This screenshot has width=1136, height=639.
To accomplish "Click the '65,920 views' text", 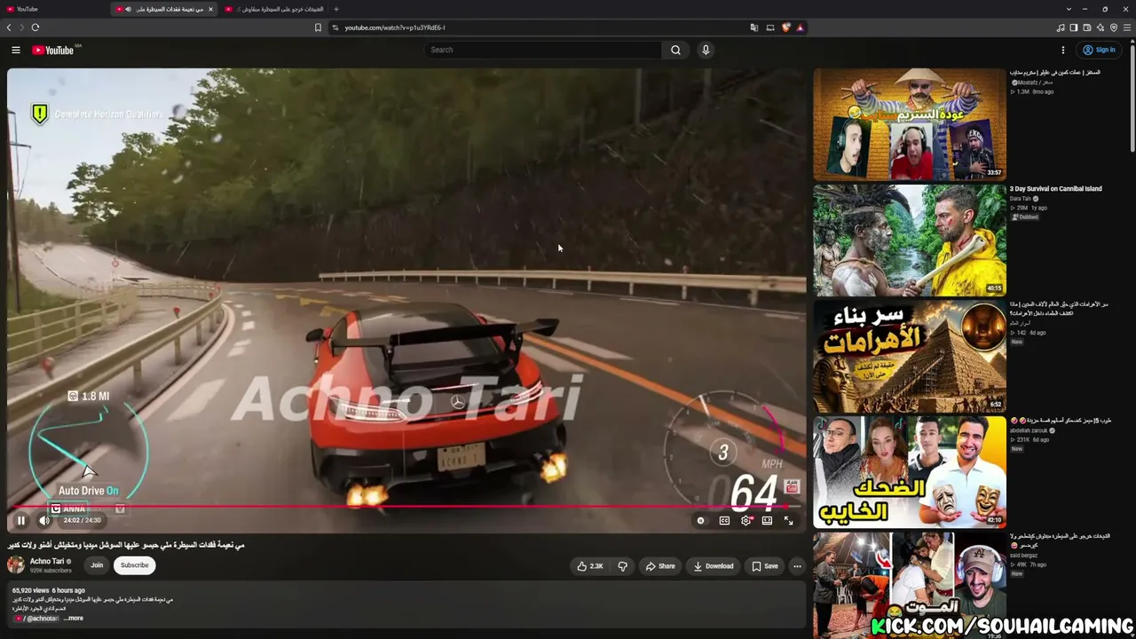I will (31, 590).
